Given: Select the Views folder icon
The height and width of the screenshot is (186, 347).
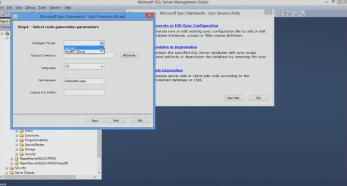Looking at the screenshot, I should tap(21, 131).
